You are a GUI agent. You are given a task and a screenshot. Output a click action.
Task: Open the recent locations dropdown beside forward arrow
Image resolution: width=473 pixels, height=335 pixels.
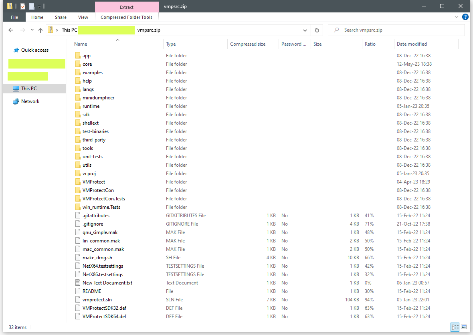(x=32, y=30)
